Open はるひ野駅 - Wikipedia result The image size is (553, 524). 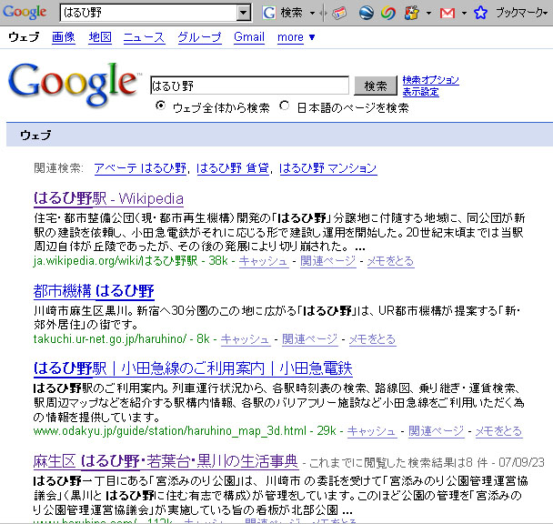point(108,198)
